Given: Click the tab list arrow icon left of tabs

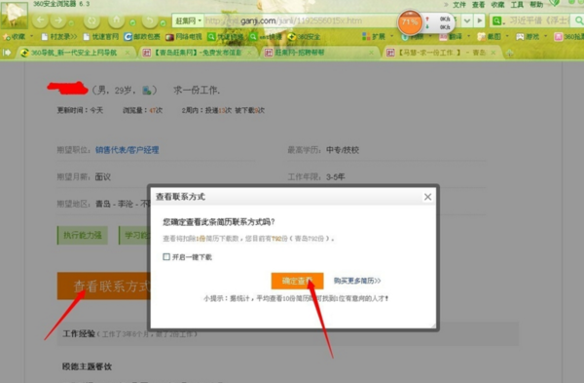Looking at the screenshot, I should 7,53.
